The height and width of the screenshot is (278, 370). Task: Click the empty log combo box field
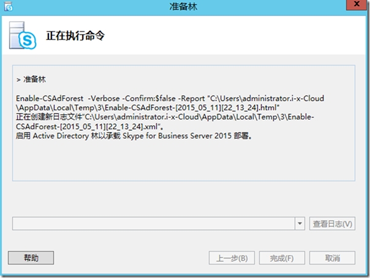pyautogui.click(x=154, y=224)
